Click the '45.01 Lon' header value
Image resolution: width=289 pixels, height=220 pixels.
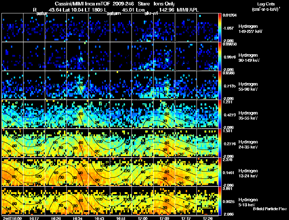point(133,10)
